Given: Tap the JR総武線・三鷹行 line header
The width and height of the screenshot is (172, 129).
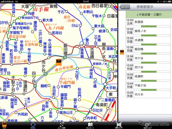Looking at the screenshot, I should point(149,15).
